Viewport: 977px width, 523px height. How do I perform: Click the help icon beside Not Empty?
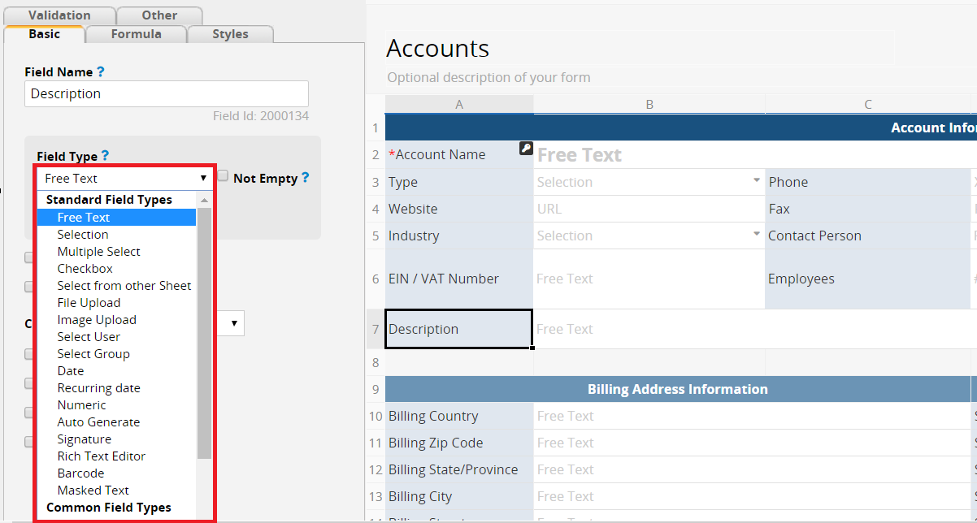click(x=306, y=178)
